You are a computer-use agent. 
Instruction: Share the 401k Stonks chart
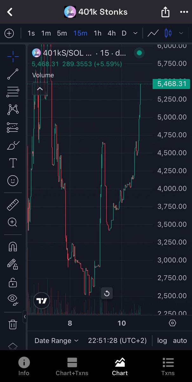(165, 12)
